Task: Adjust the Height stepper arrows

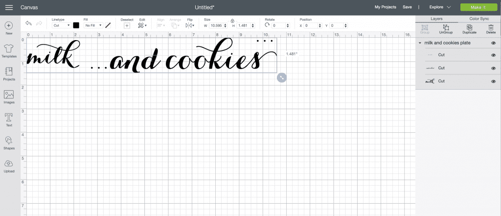Action: tap(253, 25)
